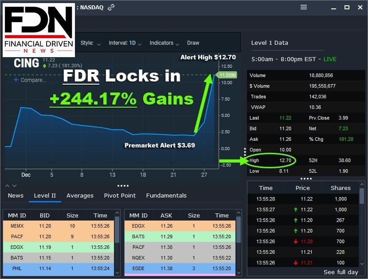Click See full day link
This screenshot has height=279, width=368.
tap(341, 272)
